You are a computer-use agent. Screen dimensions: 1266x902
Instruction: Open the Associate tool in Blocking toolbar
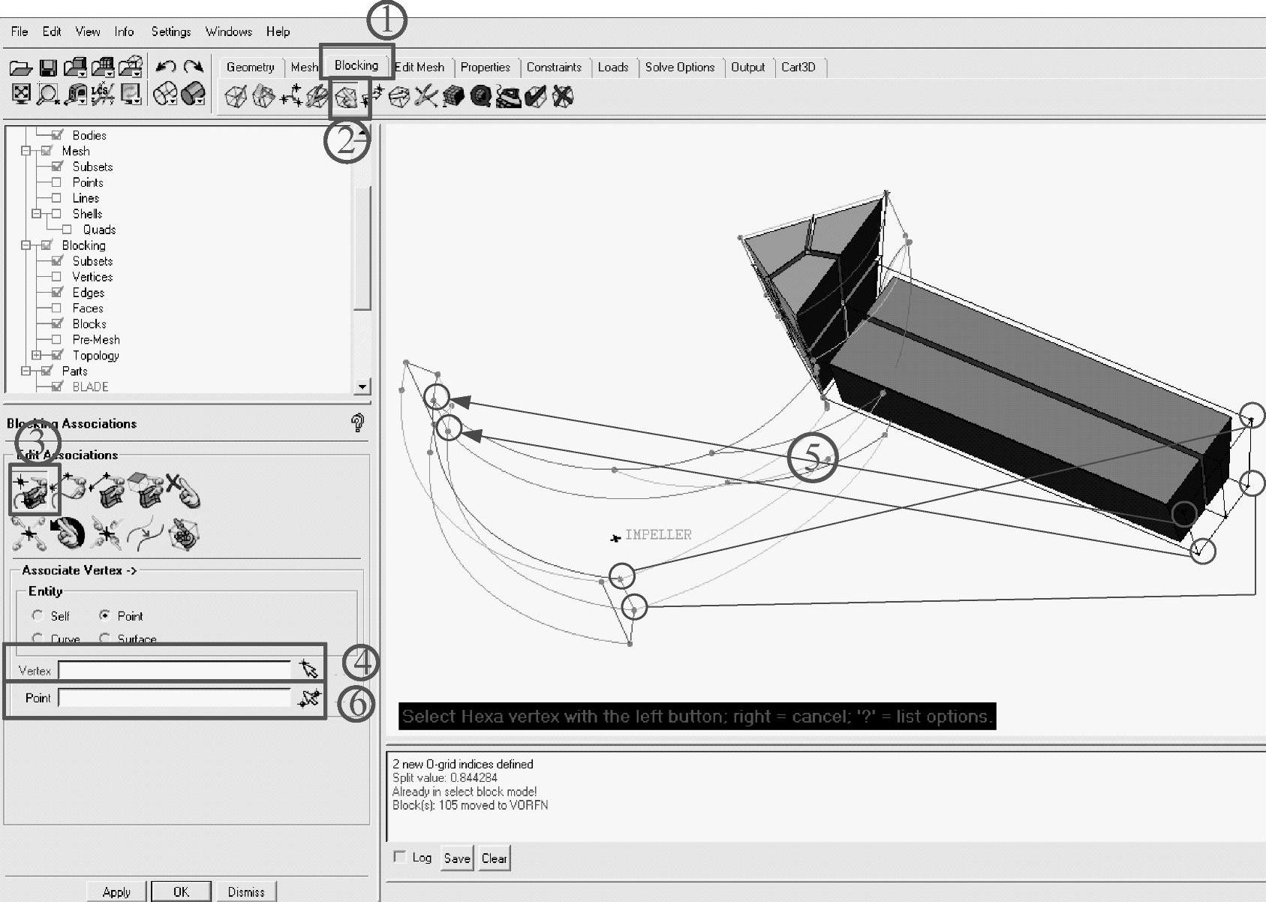pos(346,98)
